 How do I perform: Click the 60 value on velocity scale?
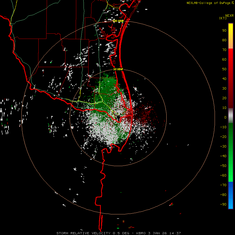(x=224, y=60)
